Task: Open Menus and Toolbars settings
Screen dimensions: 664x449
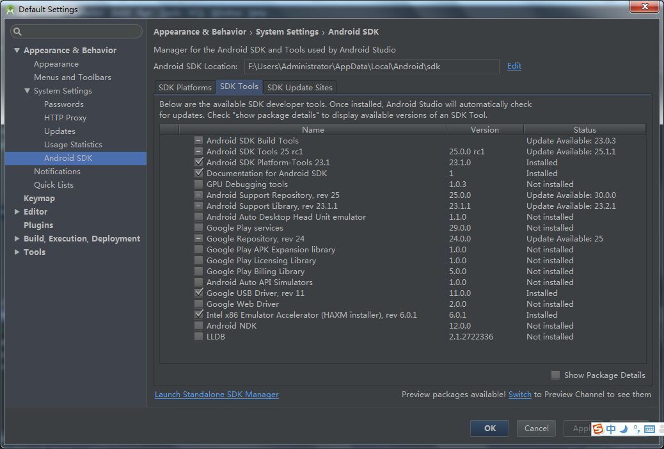Action: coord(72,77)
